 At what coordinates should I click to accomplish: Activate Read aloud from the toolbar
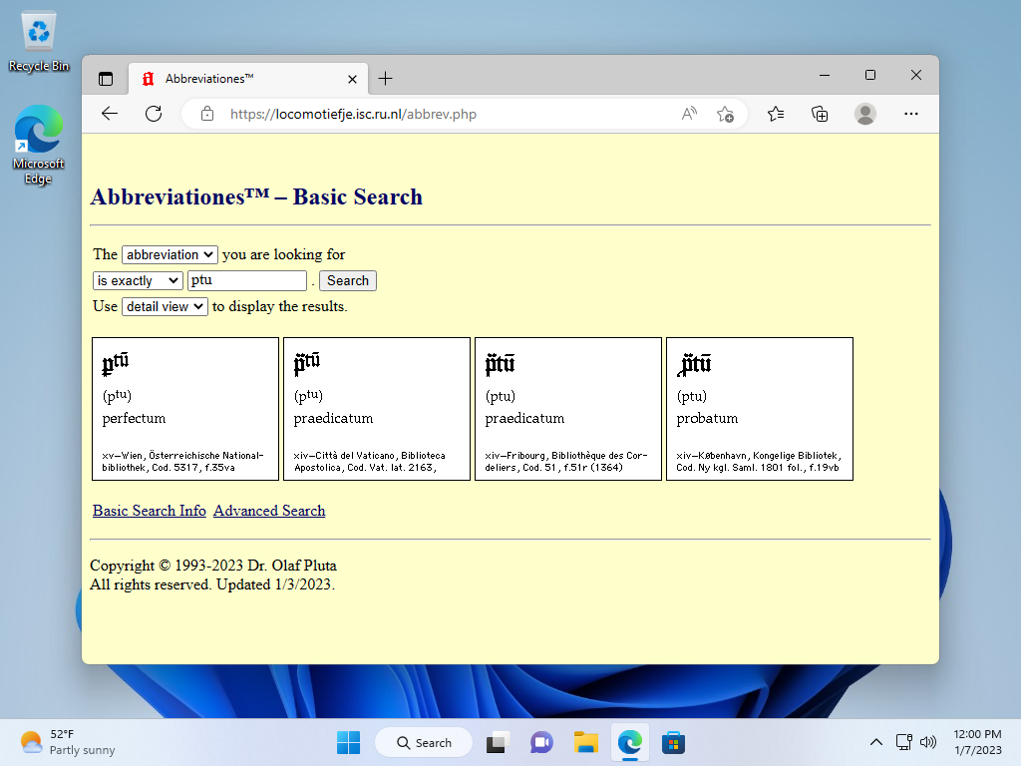coord(688,114)
